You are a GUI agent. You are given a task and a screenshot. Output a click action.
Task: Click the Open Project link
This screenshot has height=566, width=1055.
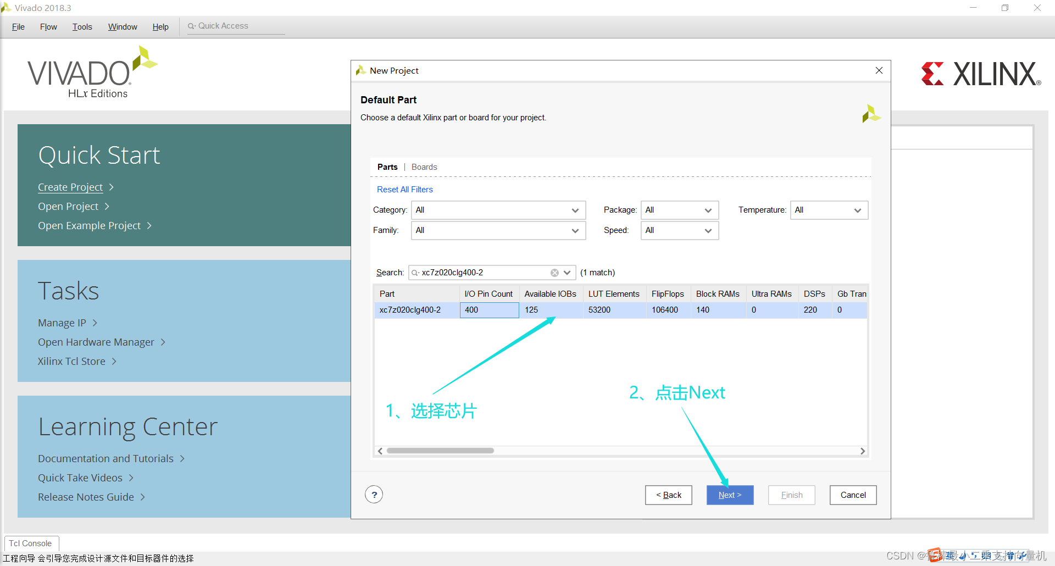(x=68, y=207)
